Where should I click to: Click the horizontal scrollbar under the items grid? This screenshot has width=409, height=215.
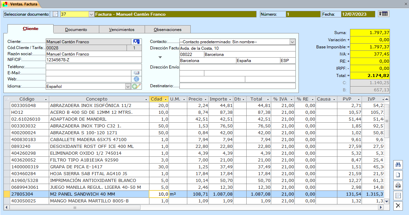(x=75, y=207)
